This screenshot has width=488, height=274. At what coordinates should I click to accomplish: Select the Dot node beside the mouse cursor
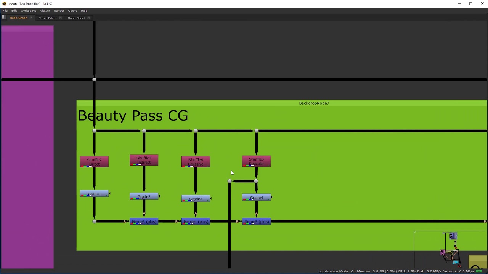click(x=230, y=181)
